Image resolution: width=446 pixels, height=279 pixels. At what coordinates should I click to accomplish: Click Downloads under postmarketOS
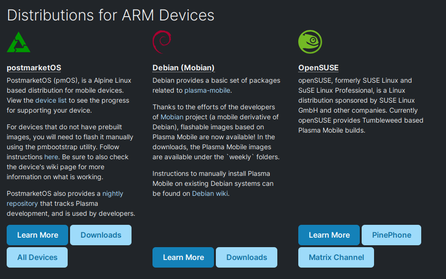101,235
